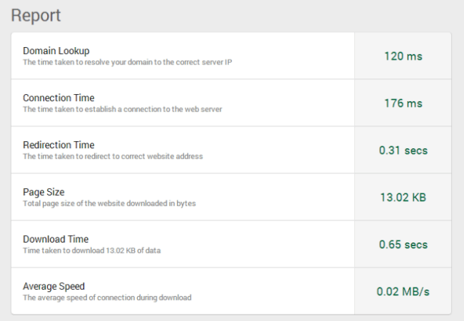The image size is (464, 321).
Task: Click the 0.02 MB/s average speed value
Action: point(403,292)
